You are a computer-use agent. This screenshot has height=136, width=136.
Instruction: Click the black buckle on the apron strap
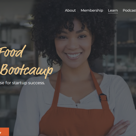pyautogui.click(x=103, y=98)
